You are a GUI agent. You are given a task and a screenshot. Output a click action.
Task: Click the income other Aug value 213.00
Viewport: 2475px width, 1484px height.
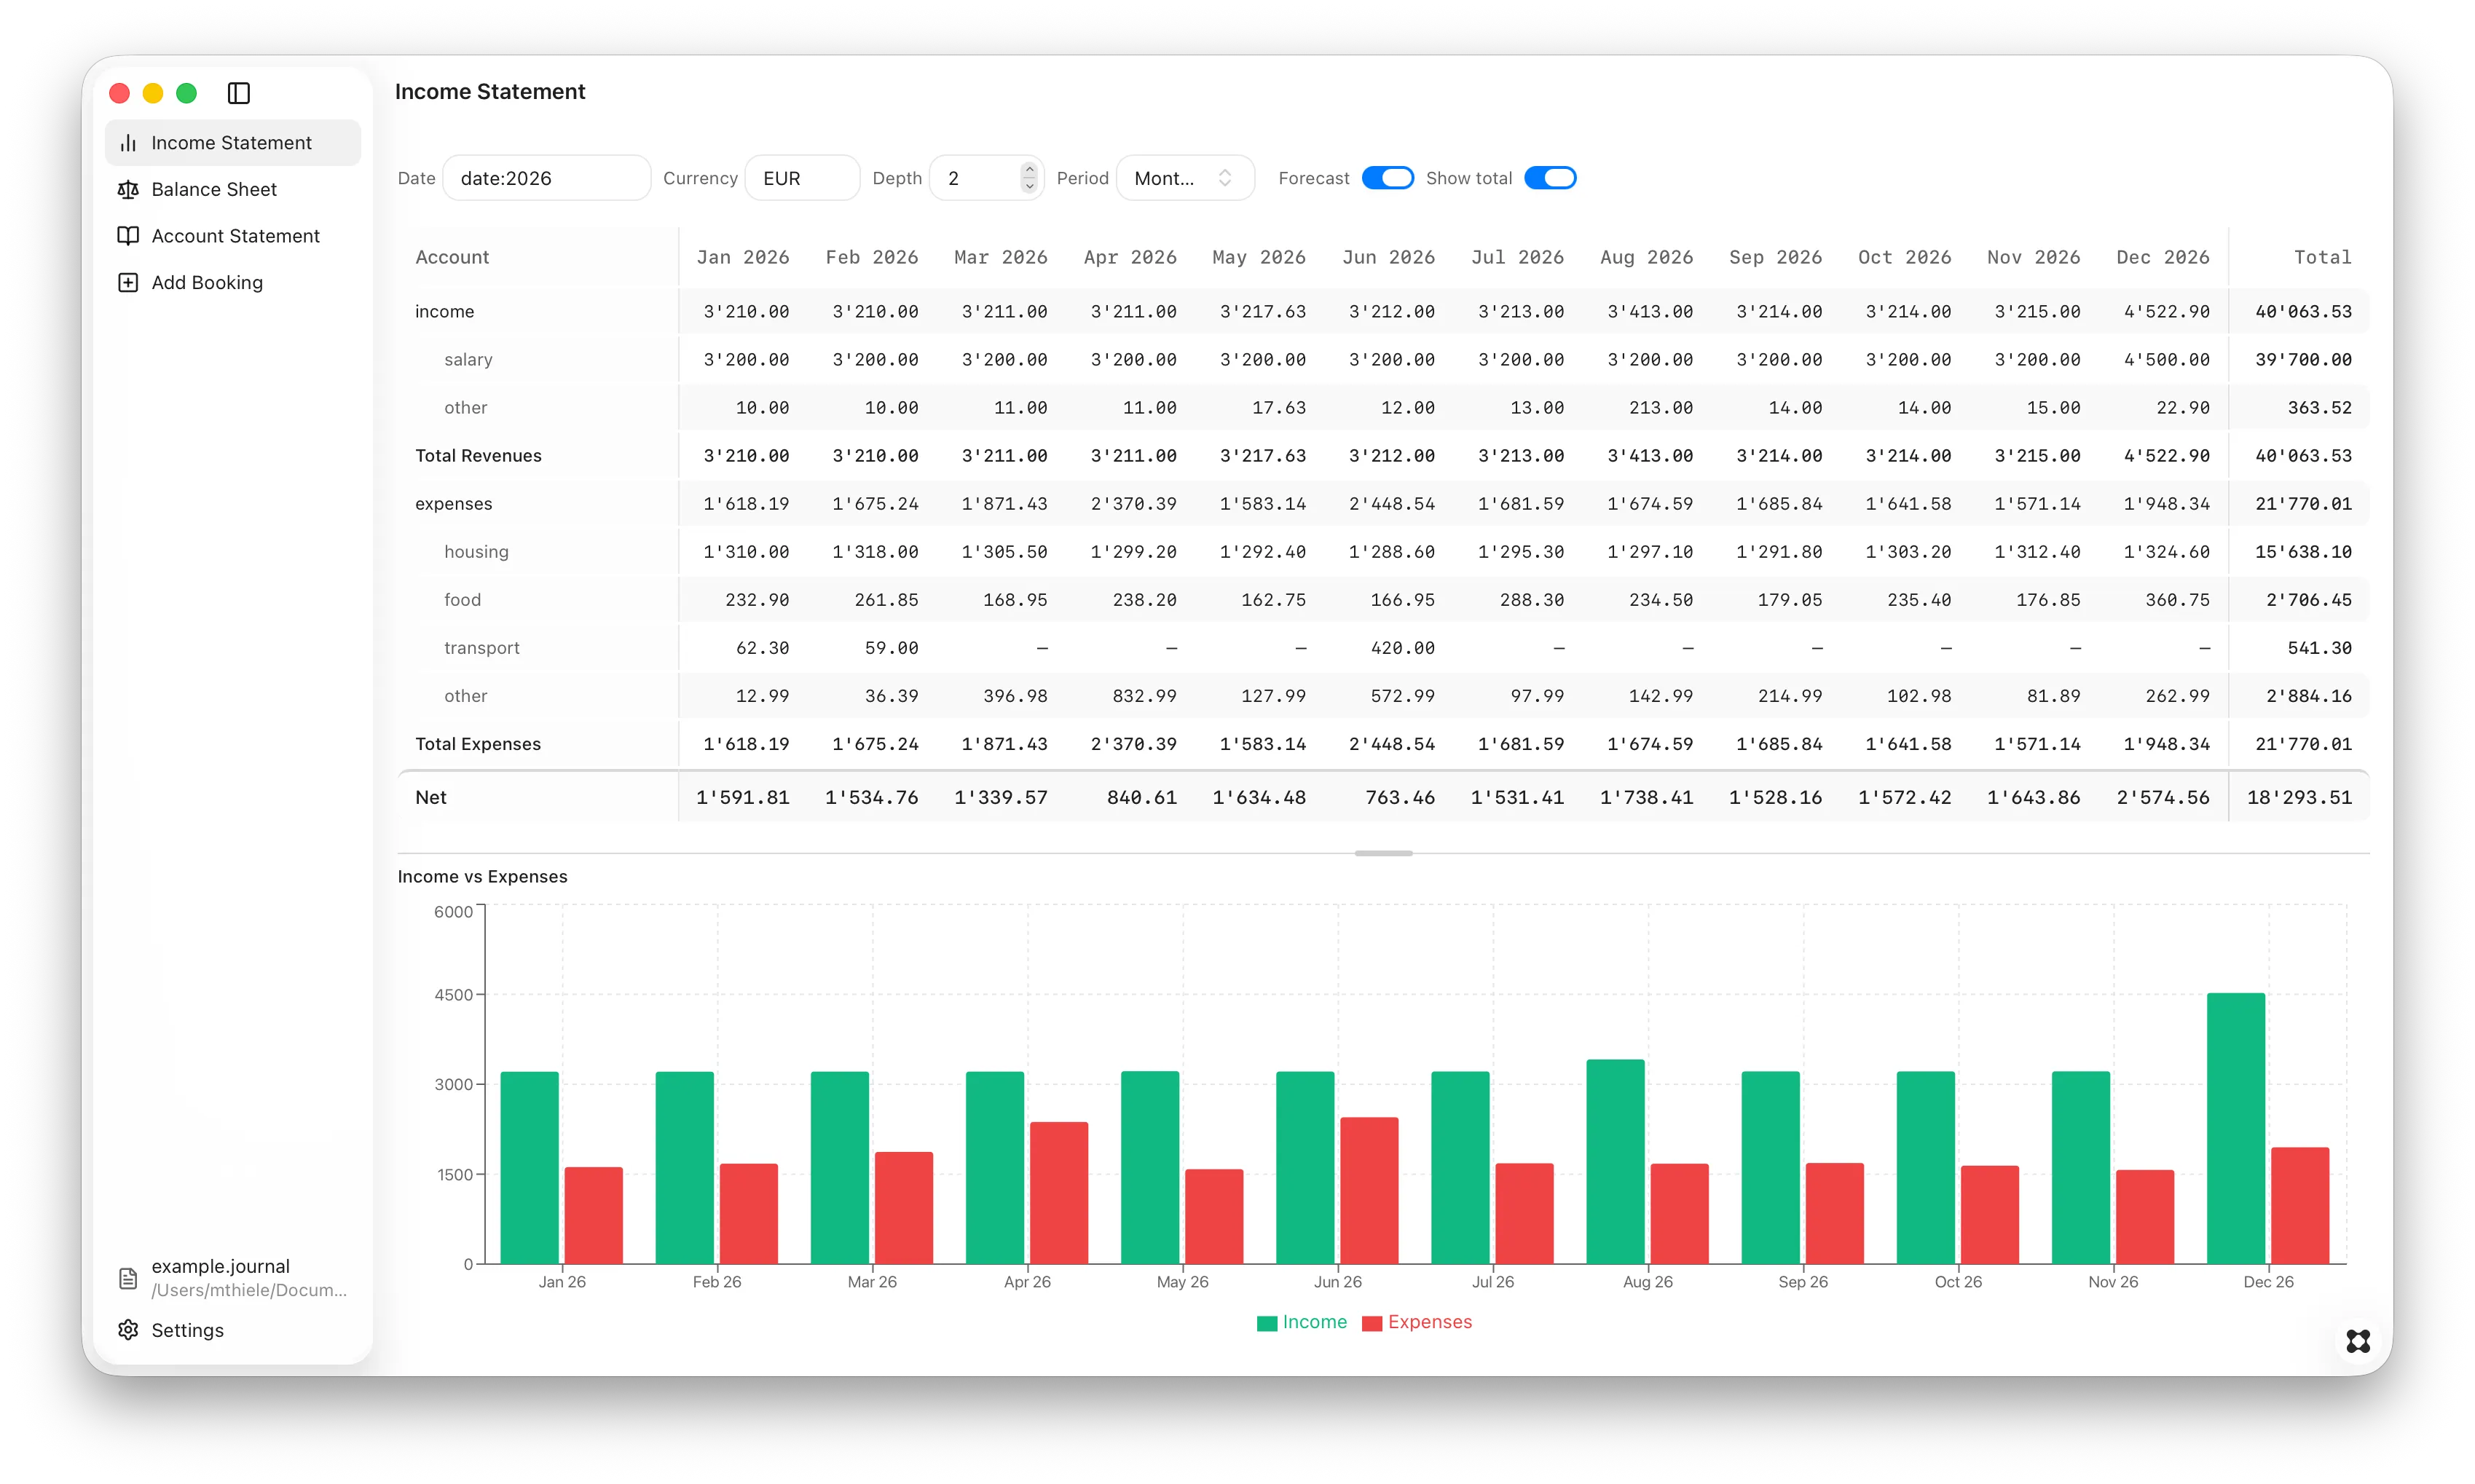coord(1660,407)
